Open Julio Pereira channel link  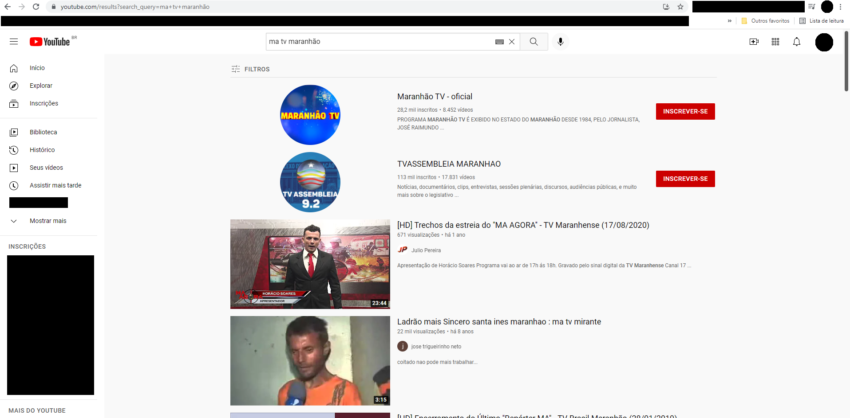pyautogui.click(x=426, y=250)
